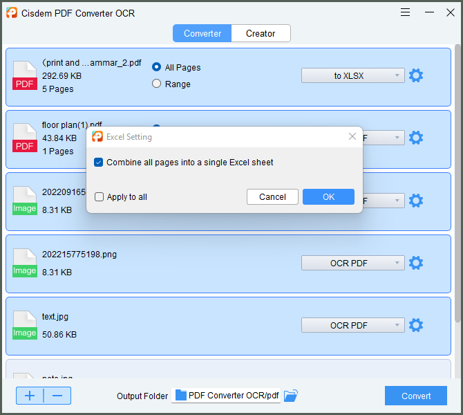463x415 pixels.
Task: Open settings gear for floor plan(1).pdf
Action: coord(416,138)
